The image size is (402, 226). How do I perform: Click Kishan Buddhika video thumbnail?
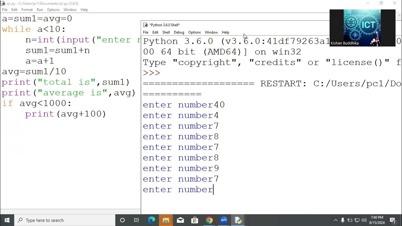[362, 28]
